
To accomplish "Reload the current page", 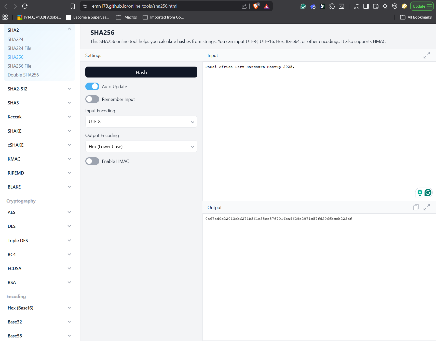I will 25,6.
